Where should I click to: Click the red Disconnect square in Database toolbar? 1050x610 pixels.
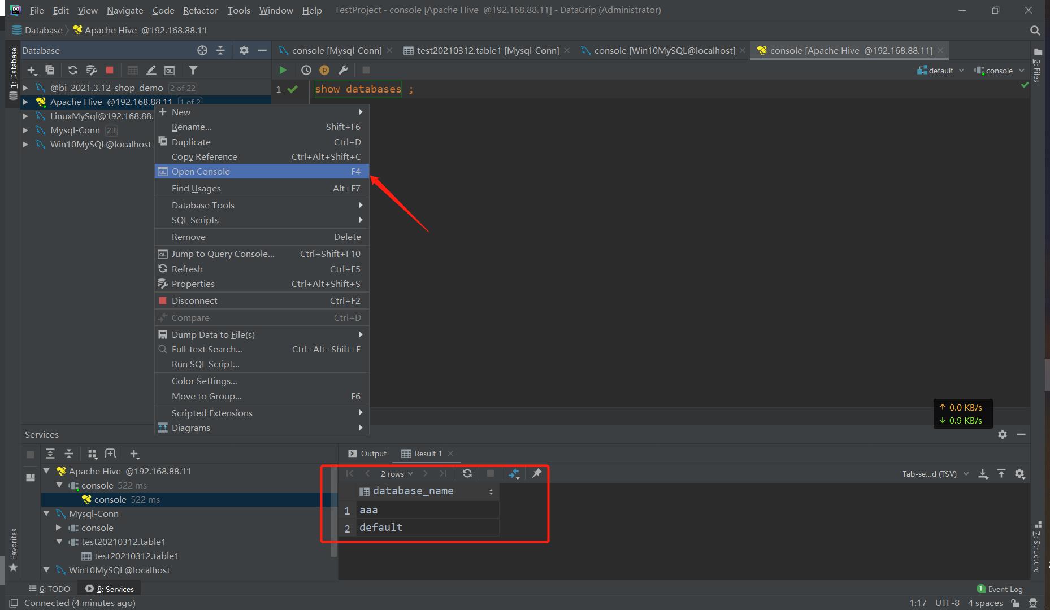[x=110, y=70]
